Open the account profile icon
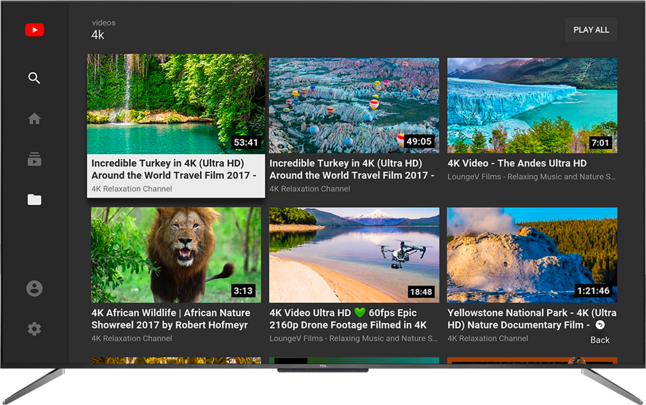646x405 pixels. [x=34, y=288]
